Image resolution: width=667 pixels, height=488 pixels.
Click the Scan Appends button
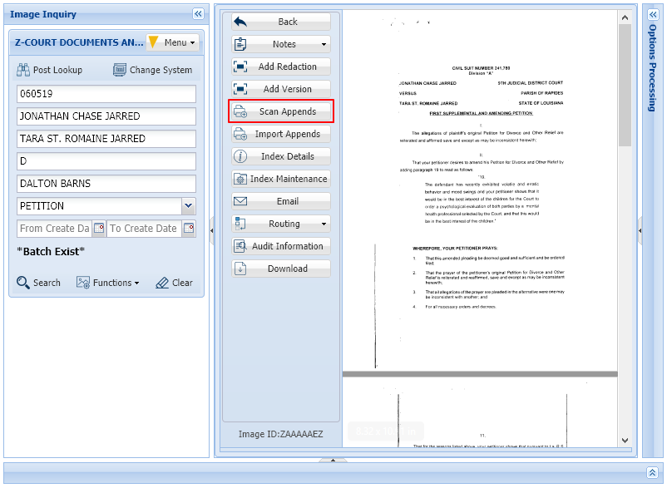(x=281, y=111)
